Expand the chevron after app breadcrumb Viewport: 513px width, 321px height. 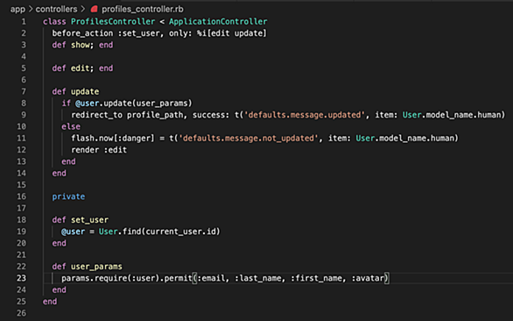click(x=31, y=9)
